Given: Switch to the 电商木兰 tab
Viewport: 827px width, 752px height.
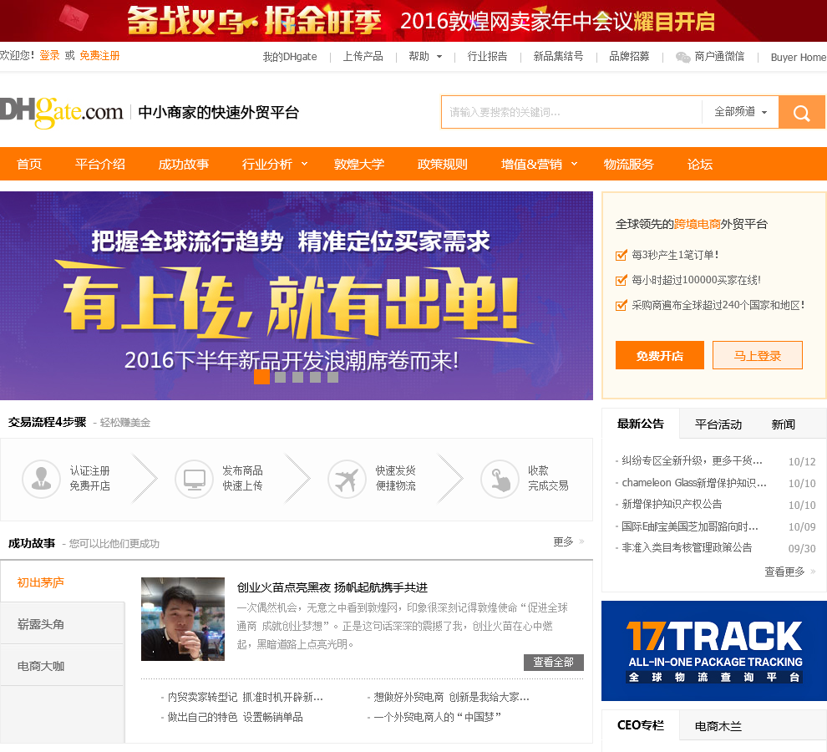Looking at the screenshot, I should [718, 726].
